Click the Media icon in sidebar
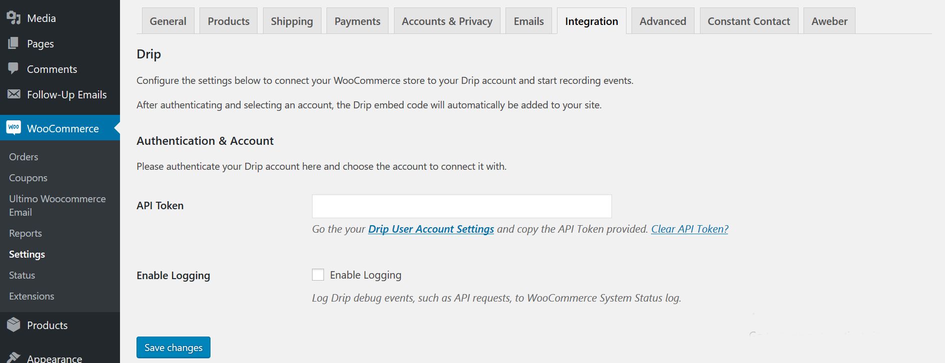This screenshot has height=363, width=945. point(13,18)
